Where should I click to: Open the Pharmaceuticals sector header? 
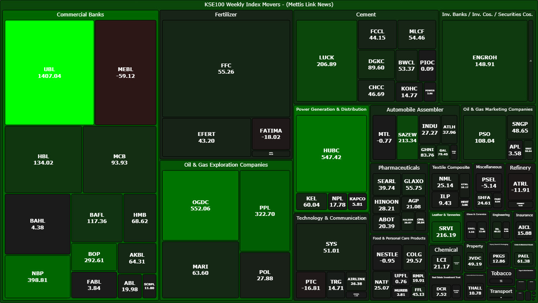tap(399, 168)
